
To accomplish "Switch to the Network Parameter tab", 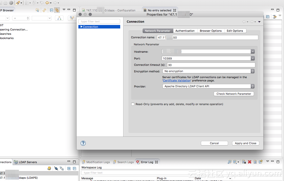I will pyautogui.click(x=157, y=31).
